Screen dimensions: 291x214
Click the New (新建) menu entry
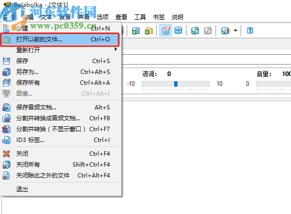(x=61, y=29)
